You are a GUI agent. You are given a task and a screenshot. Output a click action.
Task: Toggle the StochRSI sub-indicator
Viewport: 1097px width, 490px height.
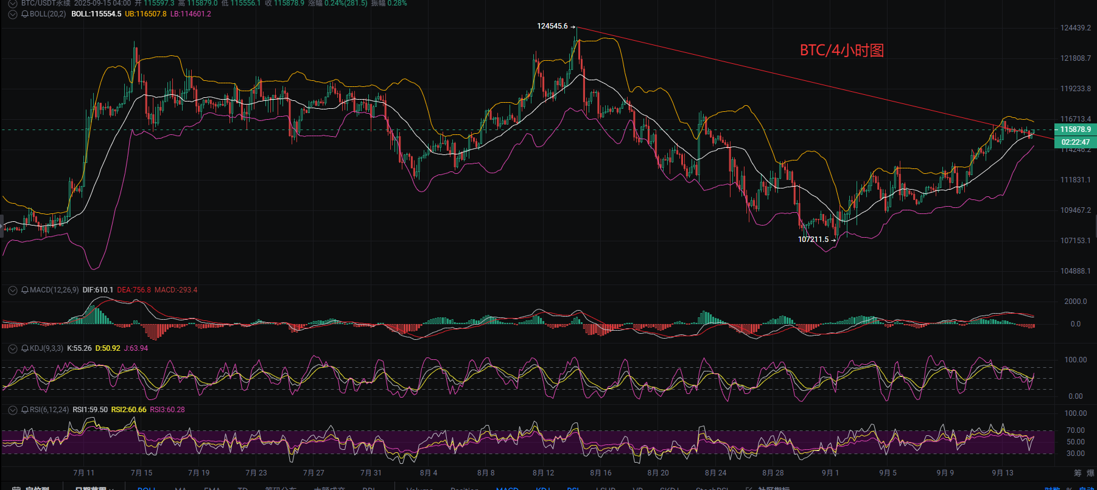pos(712,488)
